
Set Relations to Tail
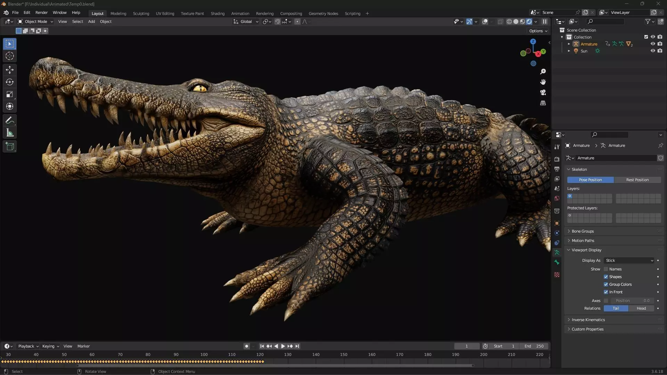[x=616, y=308]
